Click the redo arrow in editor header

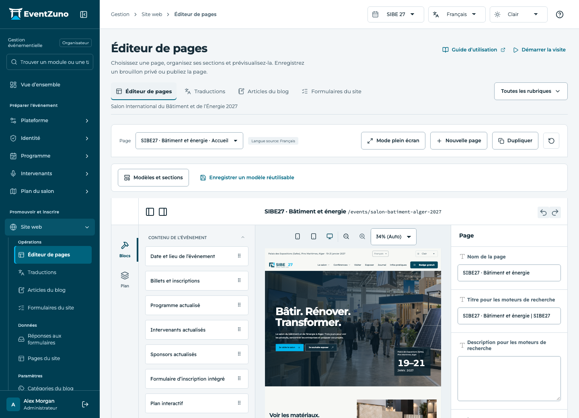coord(555,212)
